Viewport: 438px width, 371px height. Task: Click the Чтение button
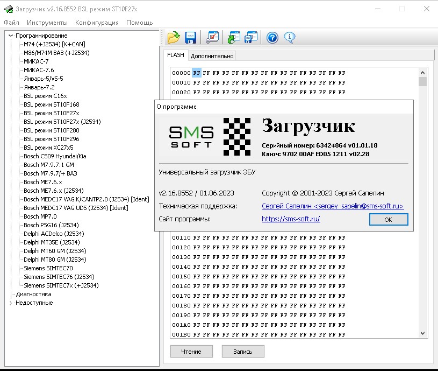(191, 352)
